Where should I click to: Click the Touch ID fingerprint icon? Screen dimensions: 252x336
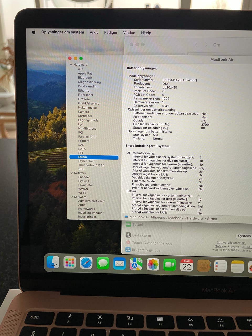coord(128,242)
